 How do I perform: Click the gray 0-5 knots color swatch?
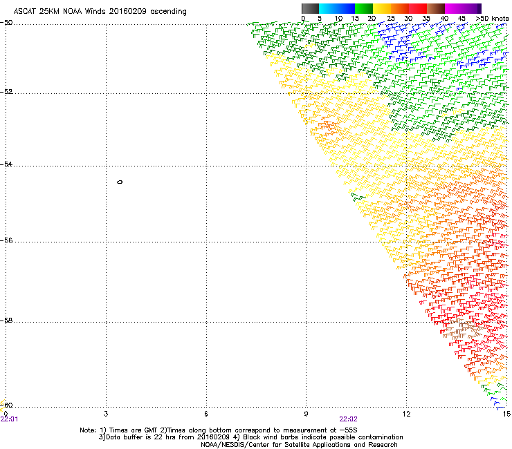pos(310,8)
